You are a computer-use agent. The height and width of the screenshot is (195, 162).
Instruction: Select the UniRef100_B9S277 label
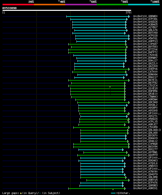pyautogui.click(x=145, y=150)
